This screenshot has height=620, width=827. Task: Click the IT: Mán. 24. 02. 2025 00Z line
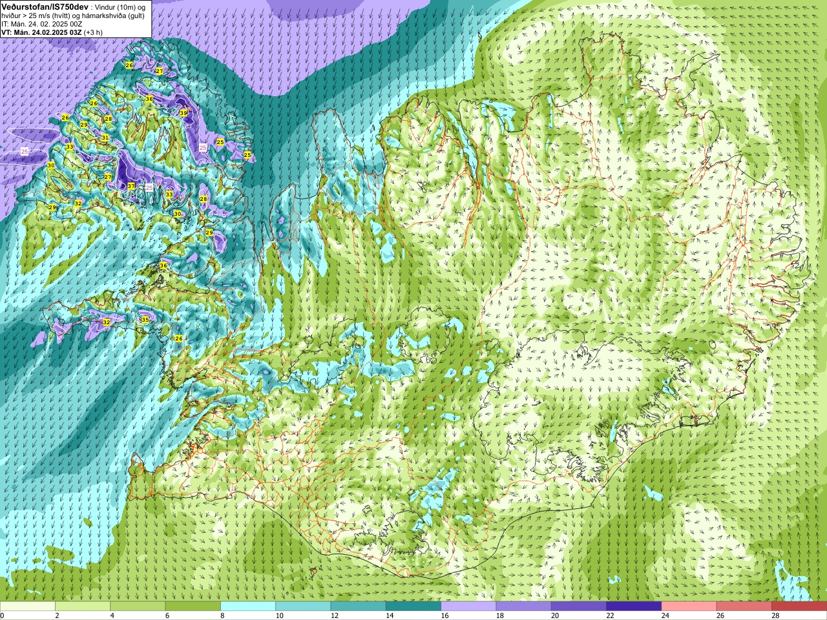coord(41,24)
